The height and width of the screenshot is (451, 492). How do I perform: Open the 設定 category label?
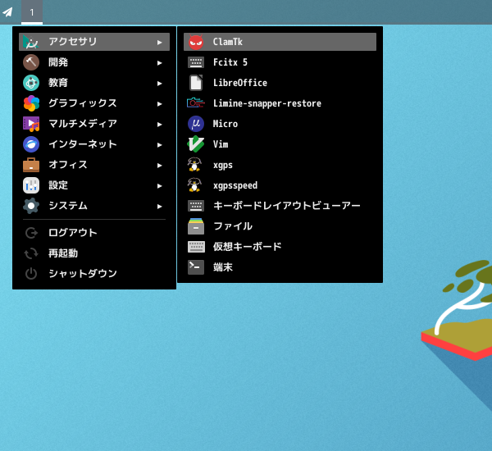[58, 185]
